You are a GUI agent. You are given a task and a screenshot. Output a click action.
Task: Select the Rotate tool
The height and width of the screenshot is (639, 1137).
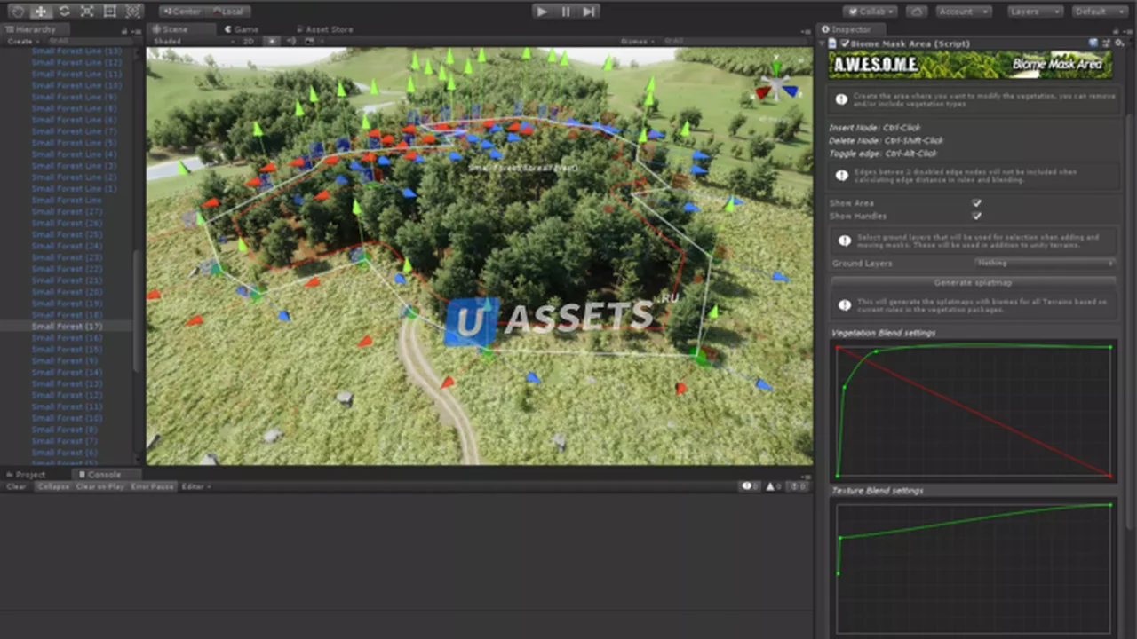tap(64, 12)
